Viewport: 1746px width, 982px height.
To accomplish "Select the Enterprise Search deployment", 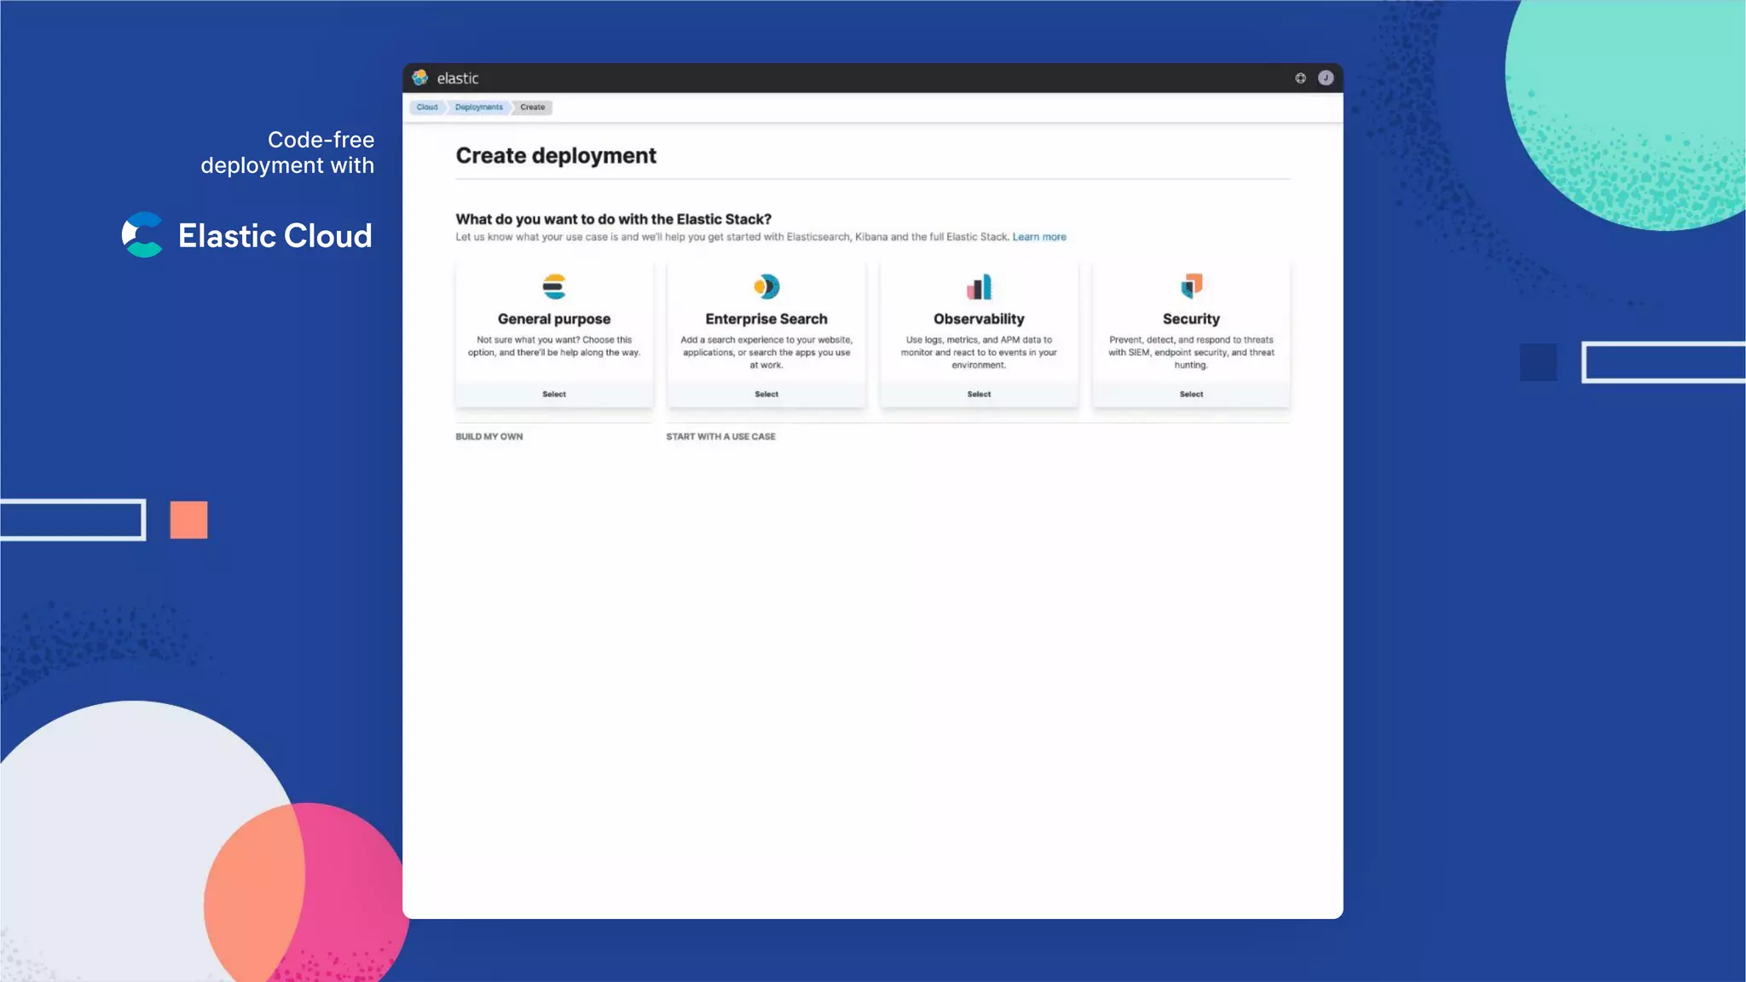I will 766,394.
